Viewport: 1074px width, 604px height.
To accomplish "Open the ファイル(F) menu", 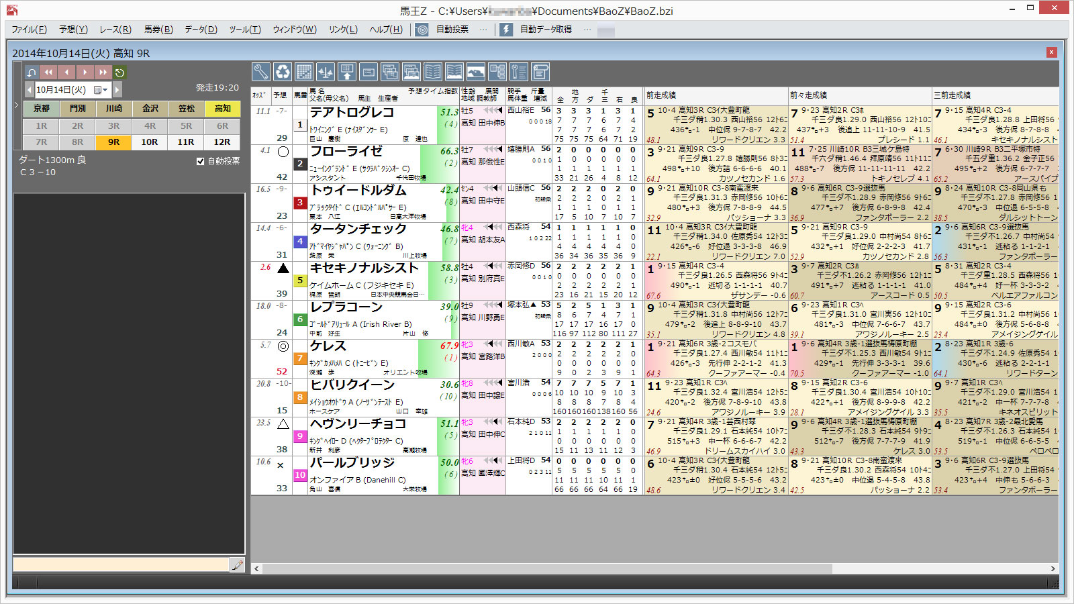I will [29, 30].
